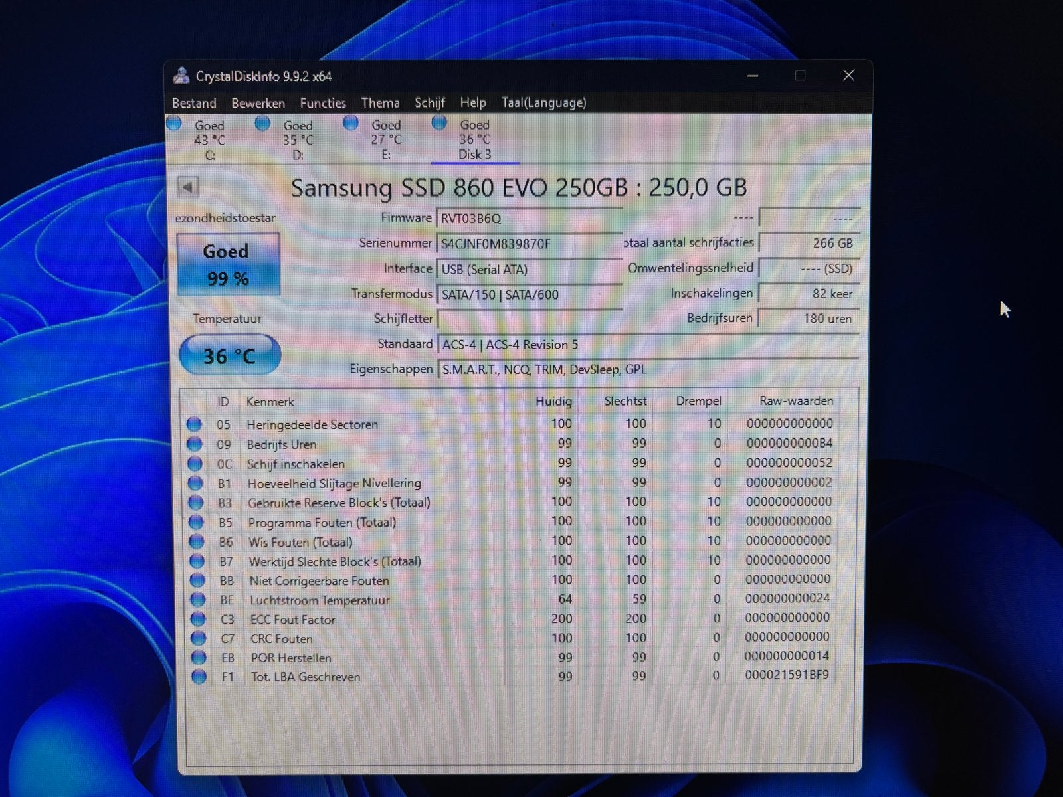Viewport: 1063px width, 797px height.
Task: Click the Serienummer field S4CJNF0M839870F
Action: [529, 244]
